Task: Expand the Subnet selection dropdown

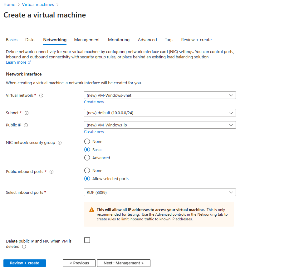Action: coord(160,113)
